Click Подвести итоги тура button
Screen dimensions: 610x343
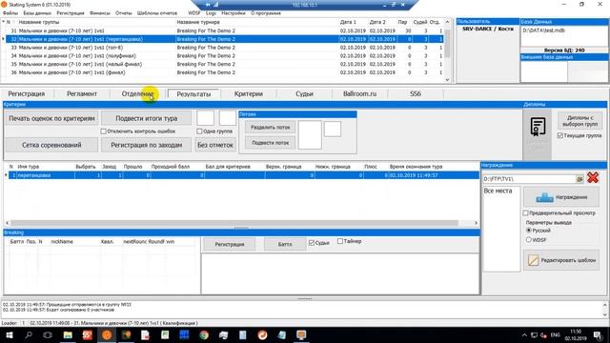click(146, 118)
